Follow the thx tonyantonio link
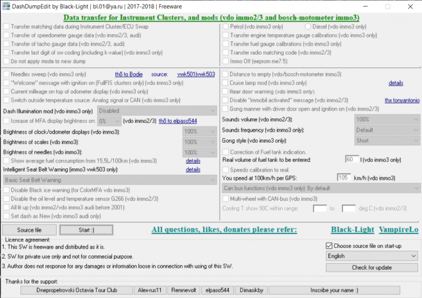This screenshot has width=422, height=298. 402,100
